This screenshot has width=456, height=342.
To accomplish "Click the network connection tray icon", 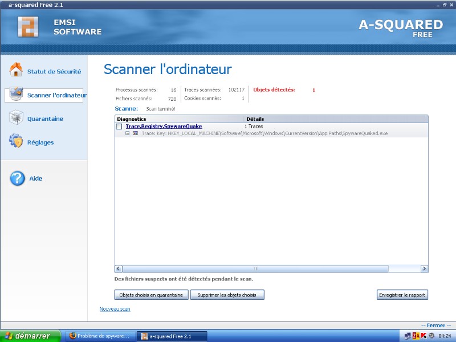I will 408,336.
